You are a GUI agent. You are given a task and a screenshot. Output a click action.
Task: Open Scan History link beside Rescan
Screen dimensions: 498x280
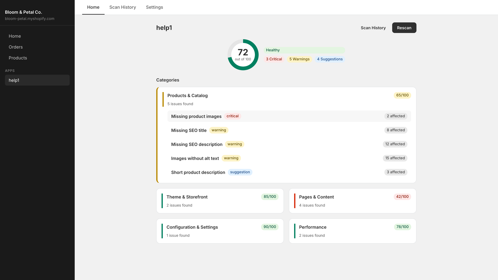pos(373,28)
